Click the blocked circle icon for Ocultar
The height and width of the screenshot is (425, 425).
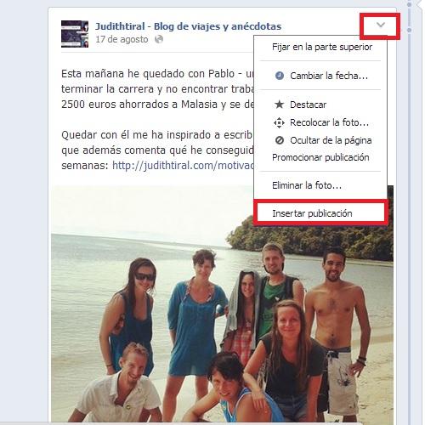pos(280,140)
